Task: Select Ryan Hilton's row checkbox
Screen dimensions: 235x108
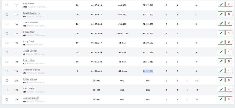Action: coord(7,62)
